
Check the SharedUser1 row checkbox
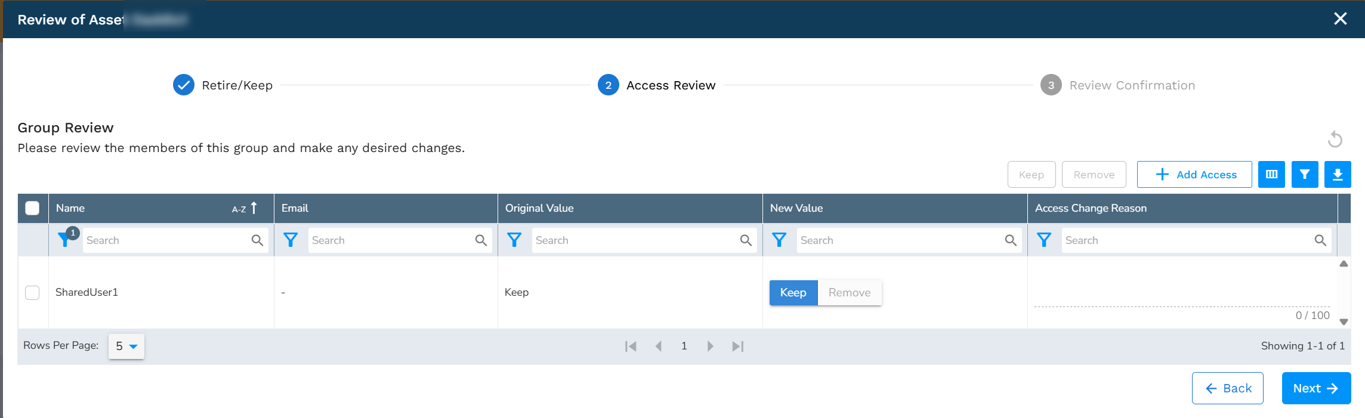tap(32, 293)
